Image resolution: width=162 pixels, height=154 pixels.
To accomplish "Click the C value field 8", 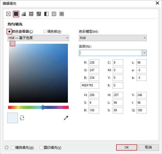I will click(x=118, y=63).
